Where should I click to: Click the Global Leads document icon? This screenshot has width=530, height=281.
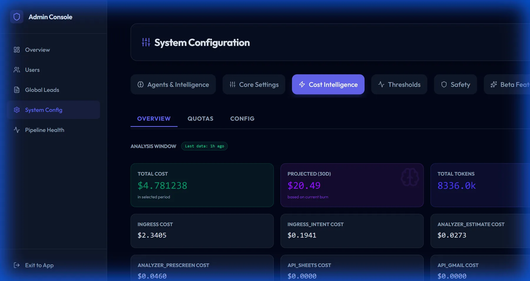click(x=17, y=90)
